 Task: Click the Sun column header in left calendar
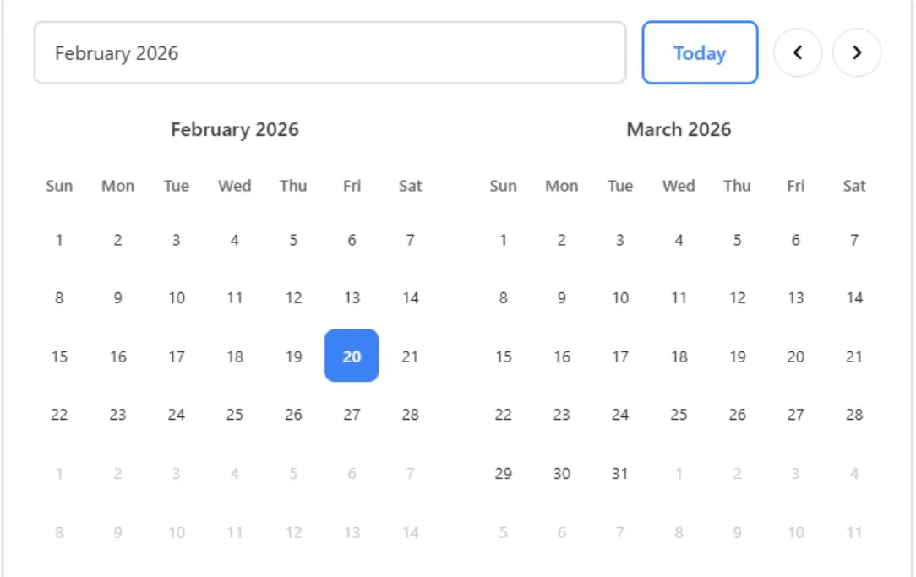click(59, 186)
